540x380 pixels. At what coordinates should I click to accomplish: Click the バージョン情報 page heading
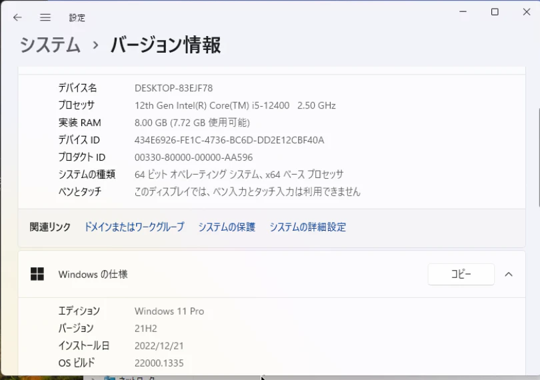(x=165, y=45)
